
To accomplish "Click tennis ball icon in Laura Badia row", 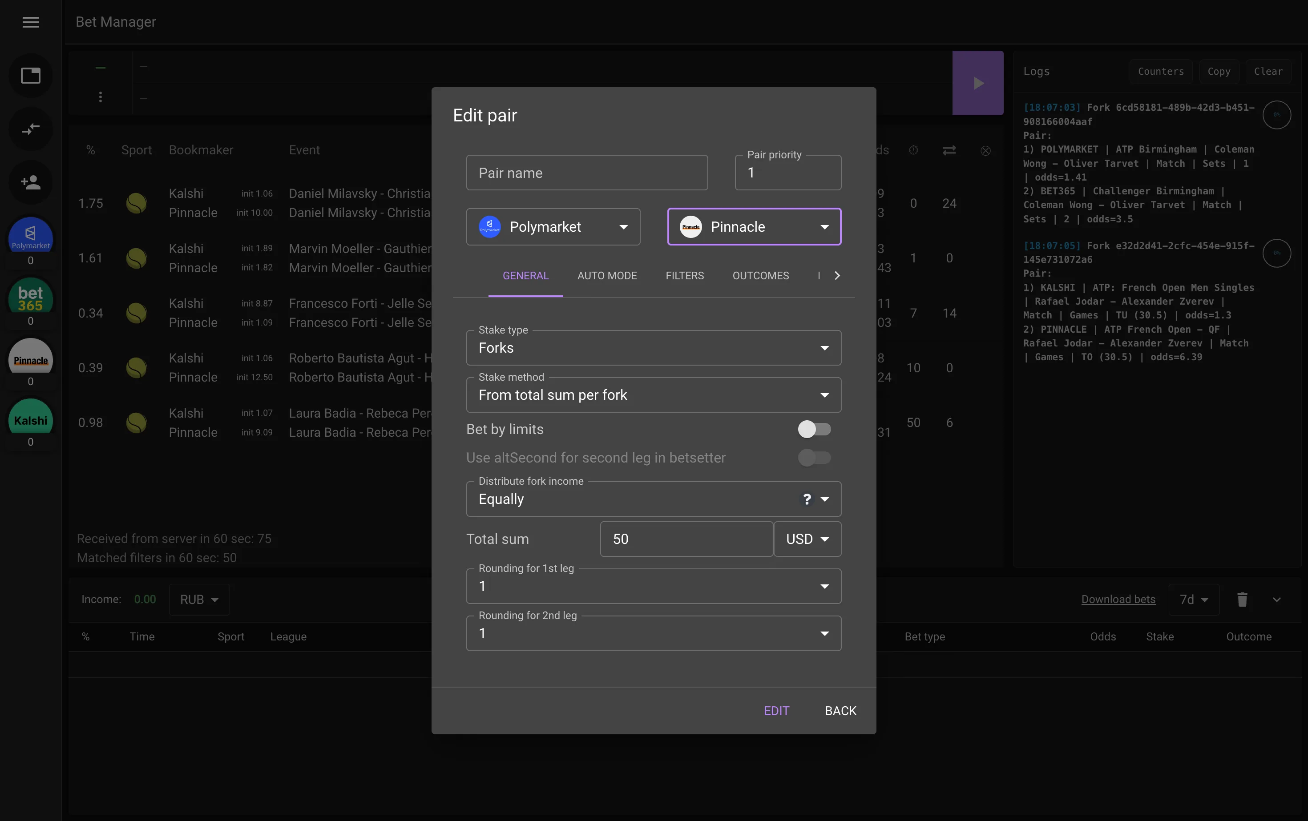I will click(136, 423).
